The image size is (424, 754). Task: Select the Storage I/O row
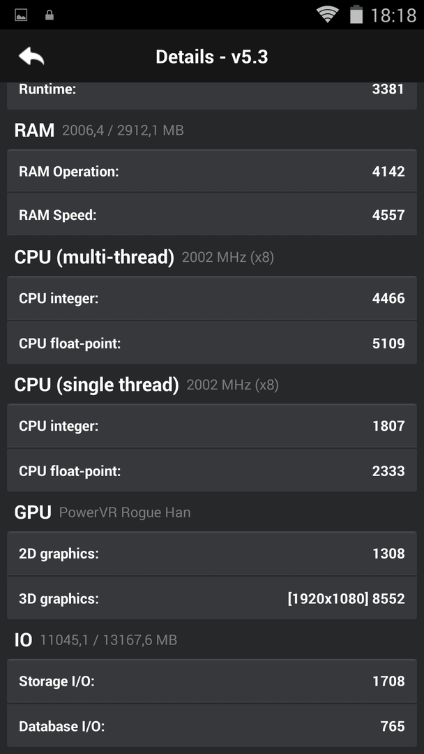tap(212, 681)
